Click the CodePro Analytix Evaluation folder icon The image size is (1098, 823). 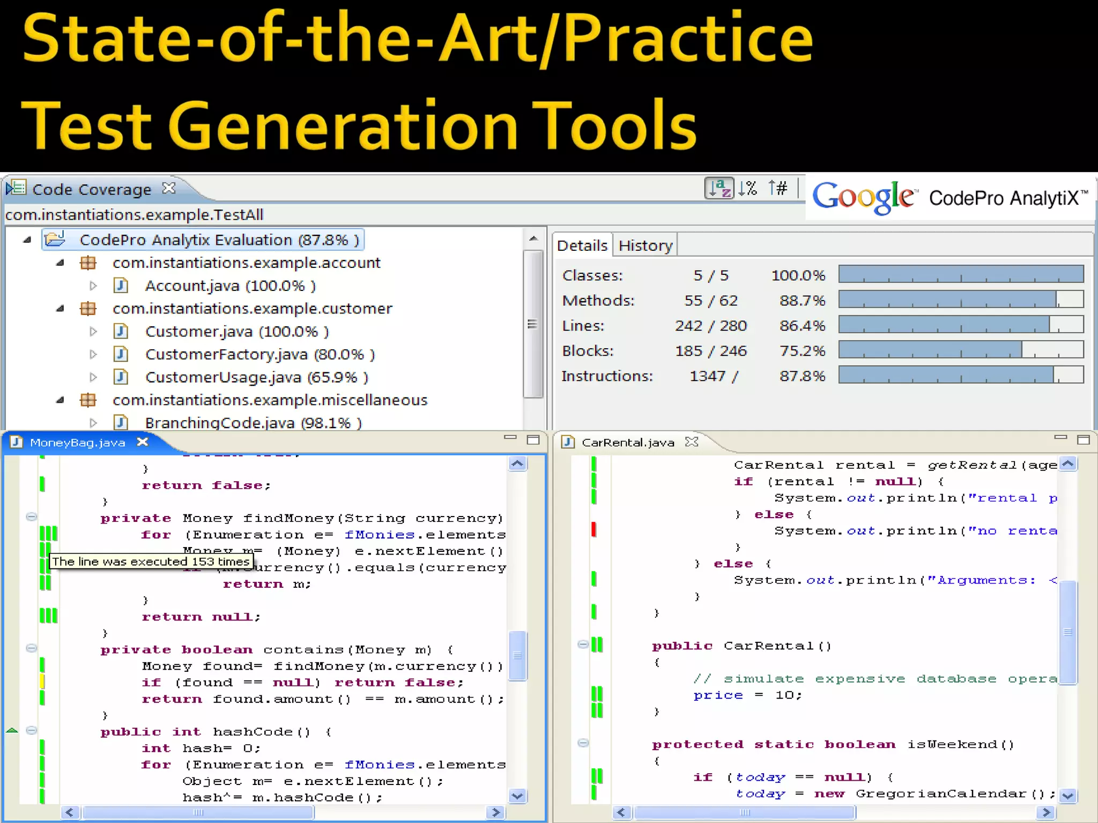click(55, 239)
